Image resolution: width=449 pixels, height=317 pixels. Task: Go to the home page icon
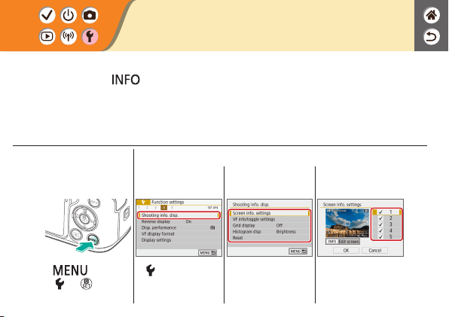(x=431, y=15)
